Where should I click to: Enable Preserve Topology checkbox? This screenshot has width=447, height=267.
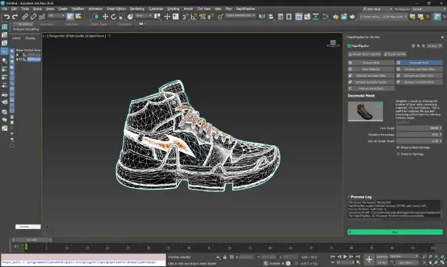click(398, 154)
